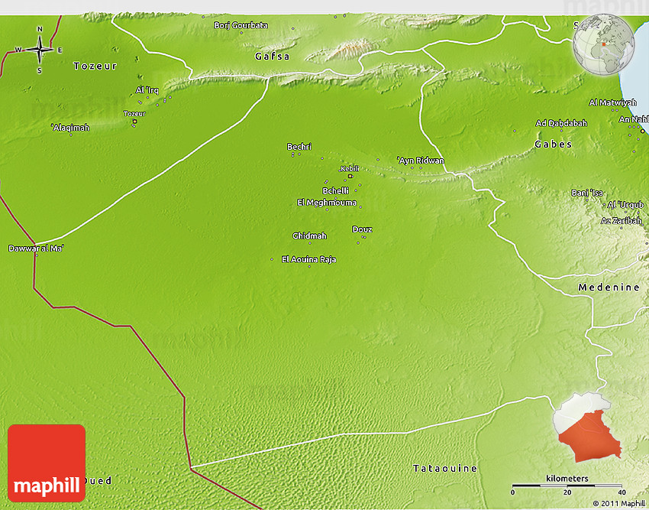The width and height of the screenshot is (649, 510).
Task: Click the Bechri town label
Action: pyautogui.click(x=299, y=147)
